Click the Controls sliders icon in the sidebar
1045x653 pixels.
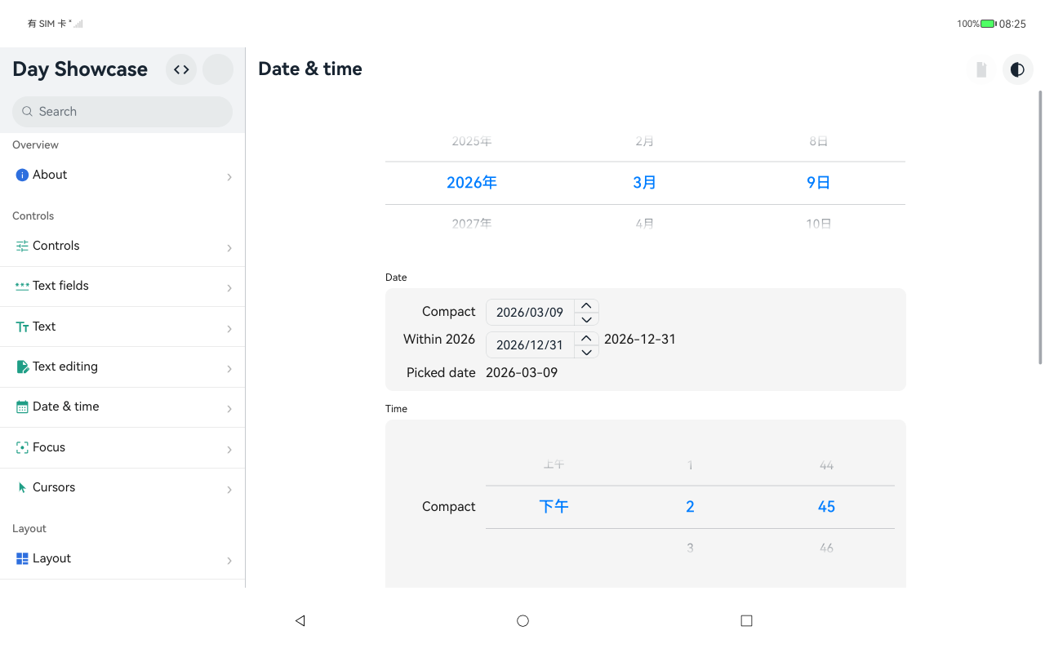coord(22,246)
